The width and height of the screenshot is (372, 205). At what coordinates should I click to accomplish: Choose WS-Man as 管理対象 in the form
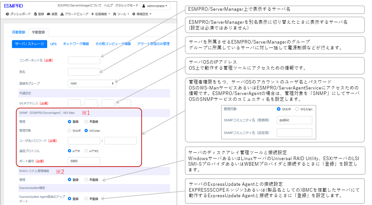point(86,131)
